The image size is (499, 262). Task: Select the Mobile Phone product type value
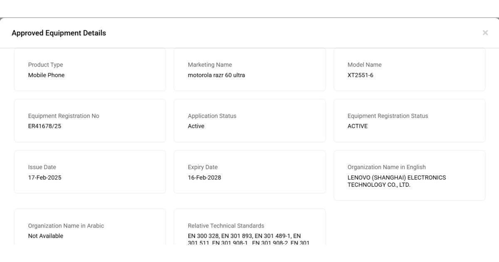pyautogui.click(x=46, y=75)
